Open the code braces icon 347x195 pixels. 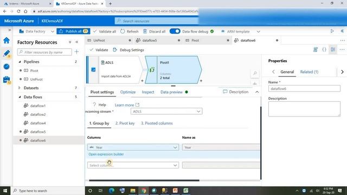point(324,50)
